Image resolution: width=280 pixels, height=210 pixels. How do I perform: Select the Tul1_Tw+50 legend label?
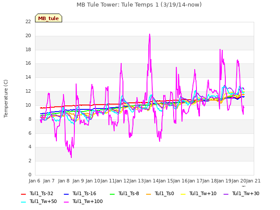point(43,201)
